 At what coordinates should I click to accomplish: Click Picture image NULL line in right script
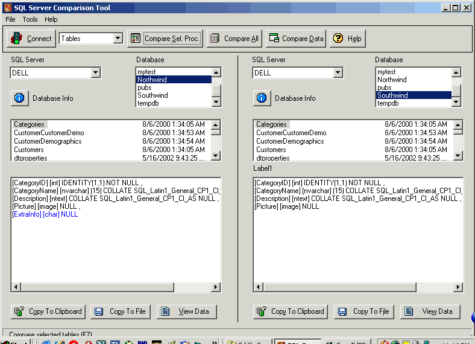(x=286, y=206)
